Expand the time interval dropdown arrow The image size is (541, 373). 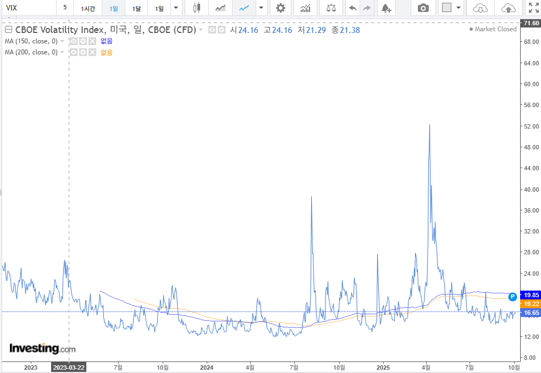pyautogui.click(x=176, y=8)
